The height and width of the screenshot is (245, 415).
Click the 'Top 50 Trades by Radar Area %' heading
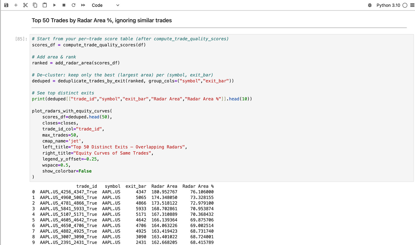point(102,20)
